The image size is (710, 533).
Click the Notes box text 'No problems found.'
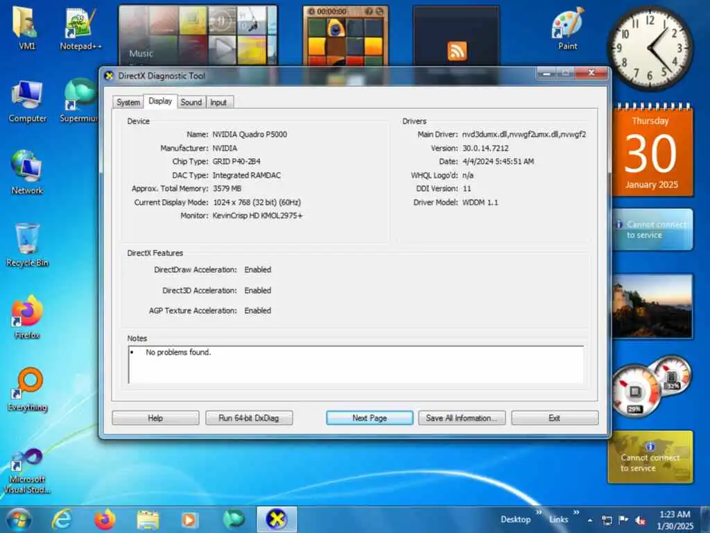tap(178, 352)
